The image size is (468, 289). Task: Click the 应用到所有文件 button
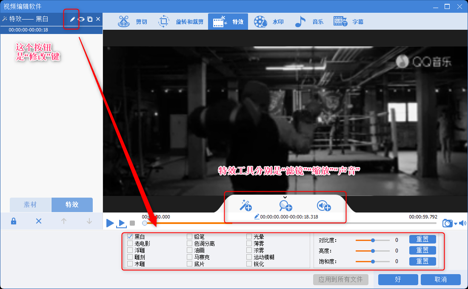click(x=340, y=280)
